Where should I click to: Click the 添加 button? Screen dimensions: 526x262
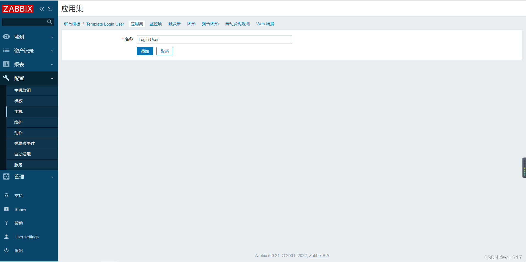click(145, 51)
